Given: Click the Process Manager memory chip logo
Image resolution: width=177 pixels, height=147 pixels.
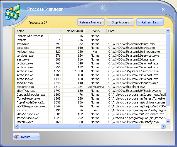Looking at the screenshot, I should (x=13, y=13).
